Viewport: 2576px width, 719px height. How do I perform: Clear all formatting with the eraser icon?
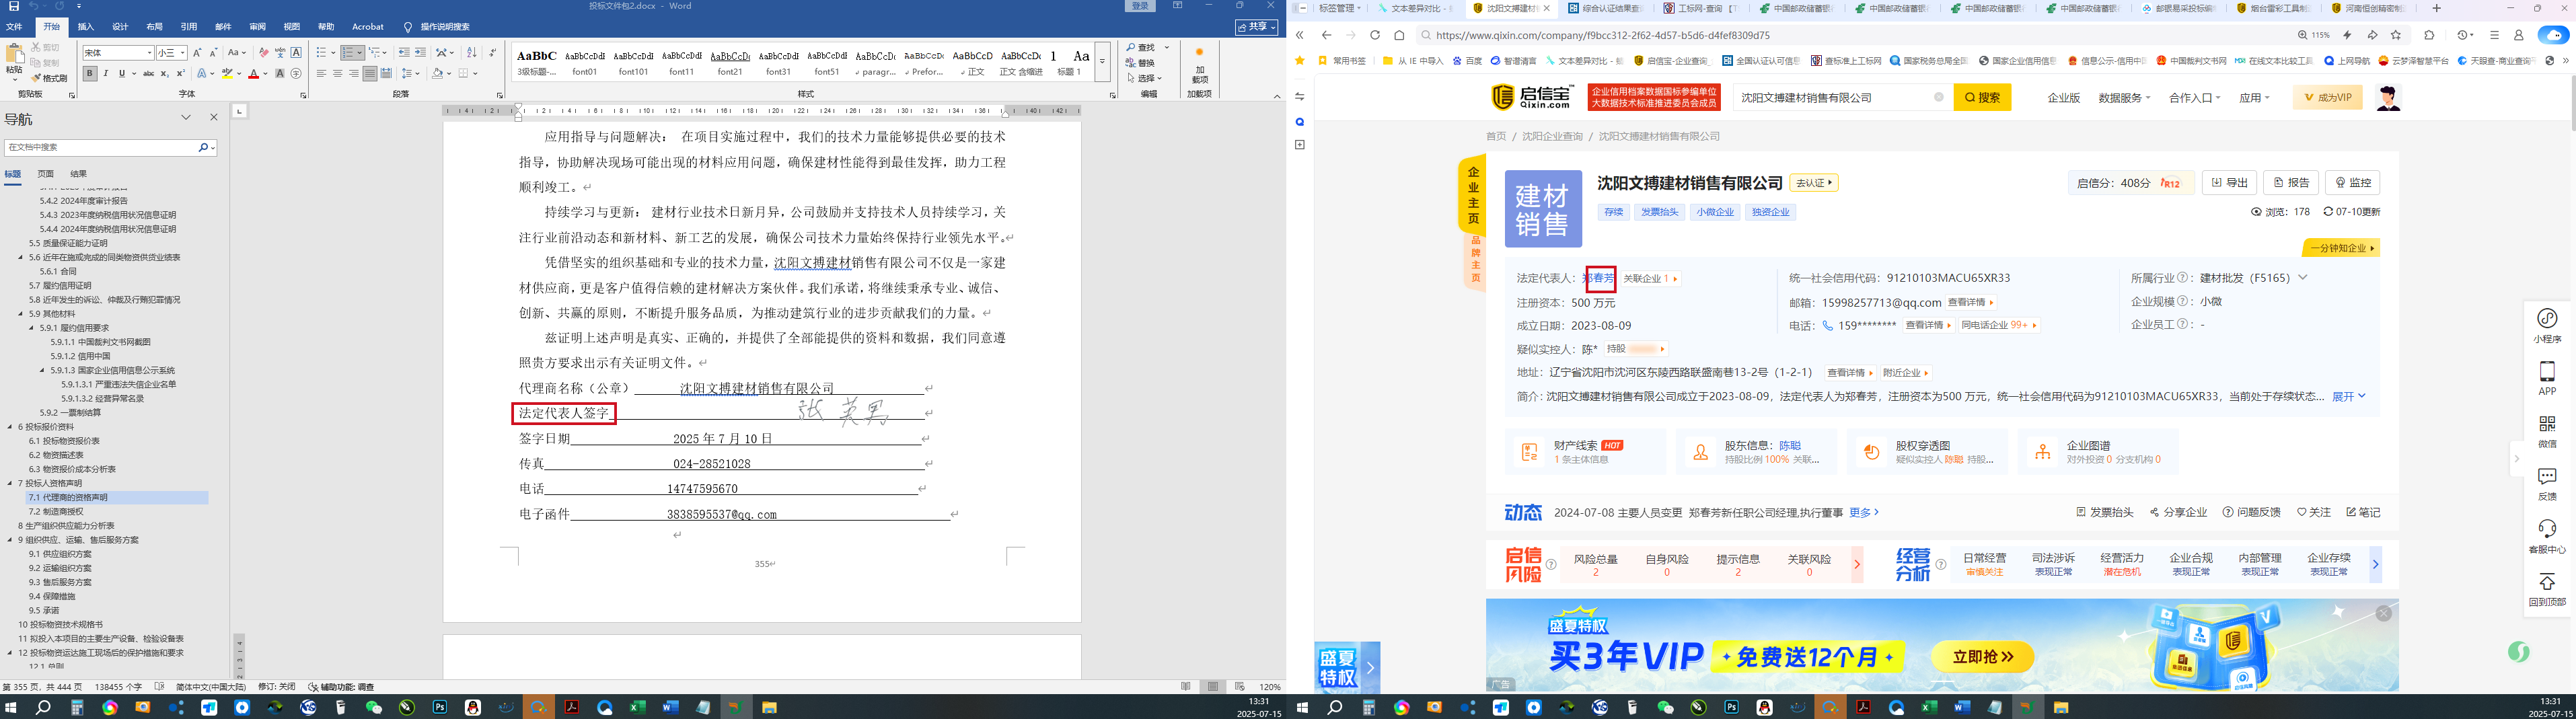pyautogui.click(x=264, y=52)
